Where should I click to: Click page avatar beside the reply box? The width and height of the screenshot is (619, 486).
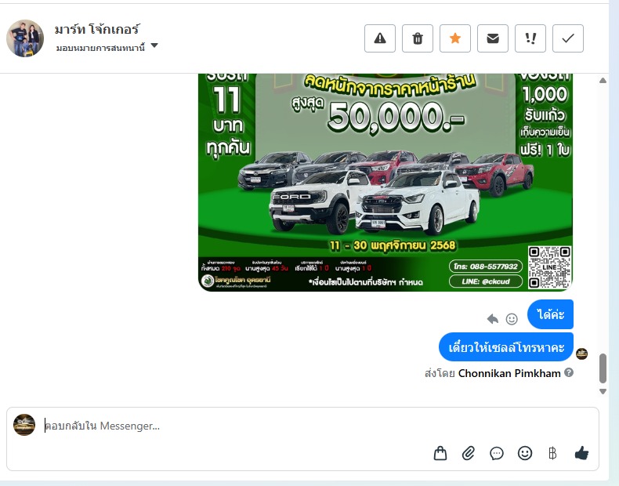(24, 425)
